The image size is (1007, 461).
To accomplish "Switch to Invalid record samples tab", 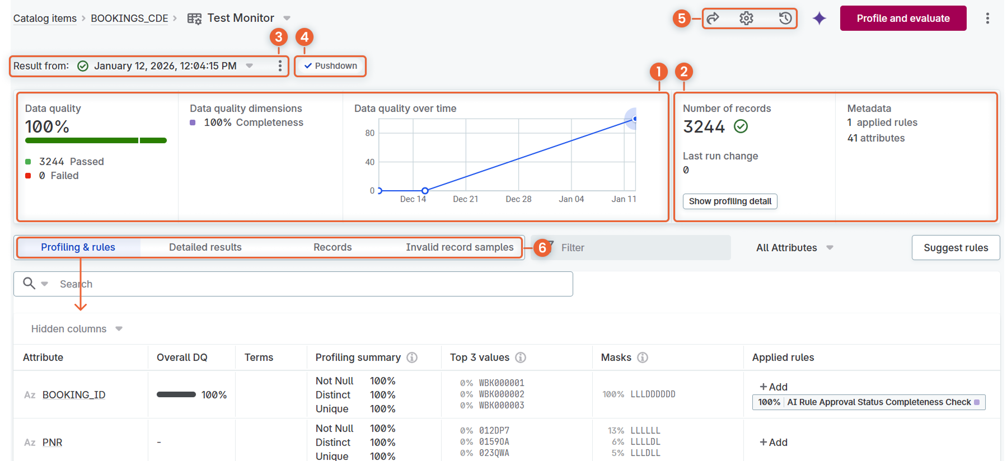I will [460, 247].
